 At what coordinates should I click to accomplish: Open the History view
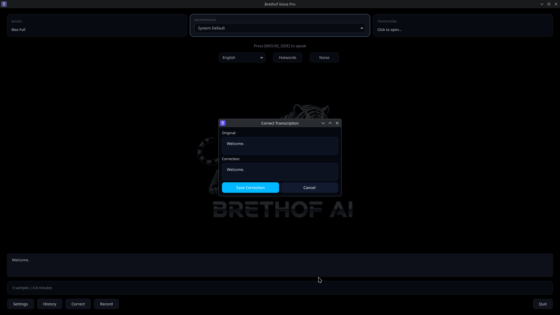pos(50,304)
